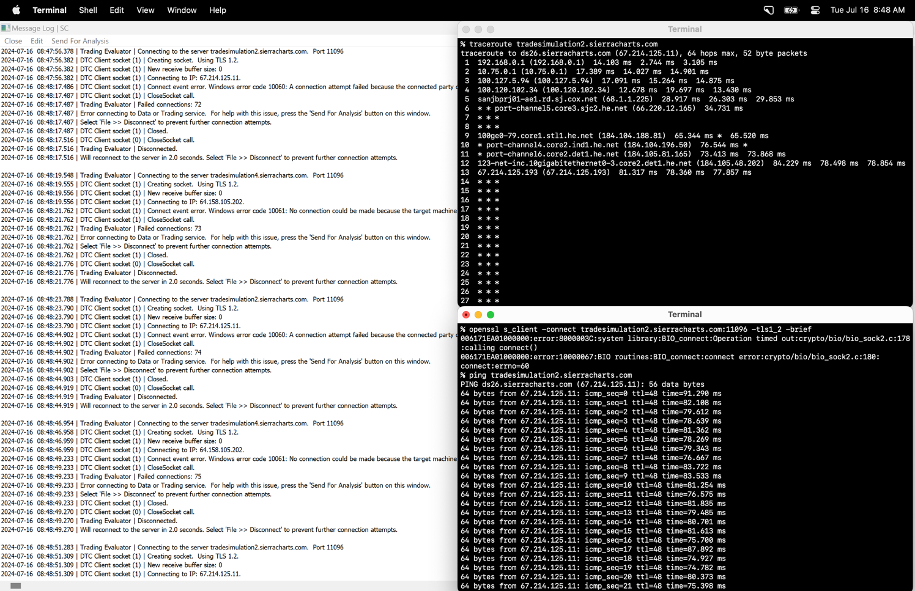This screenshot has height=591, width=915.
Task: Open the Terminal application menu
Action: (x=50, y=10)
